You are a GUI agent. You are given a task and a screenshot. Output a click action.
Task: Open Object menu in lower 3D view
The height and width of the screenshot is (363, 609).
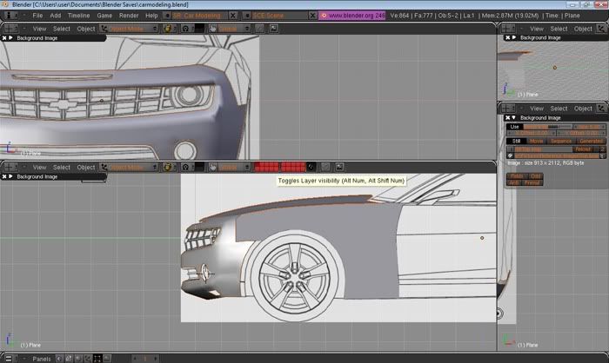pos(86,167)
